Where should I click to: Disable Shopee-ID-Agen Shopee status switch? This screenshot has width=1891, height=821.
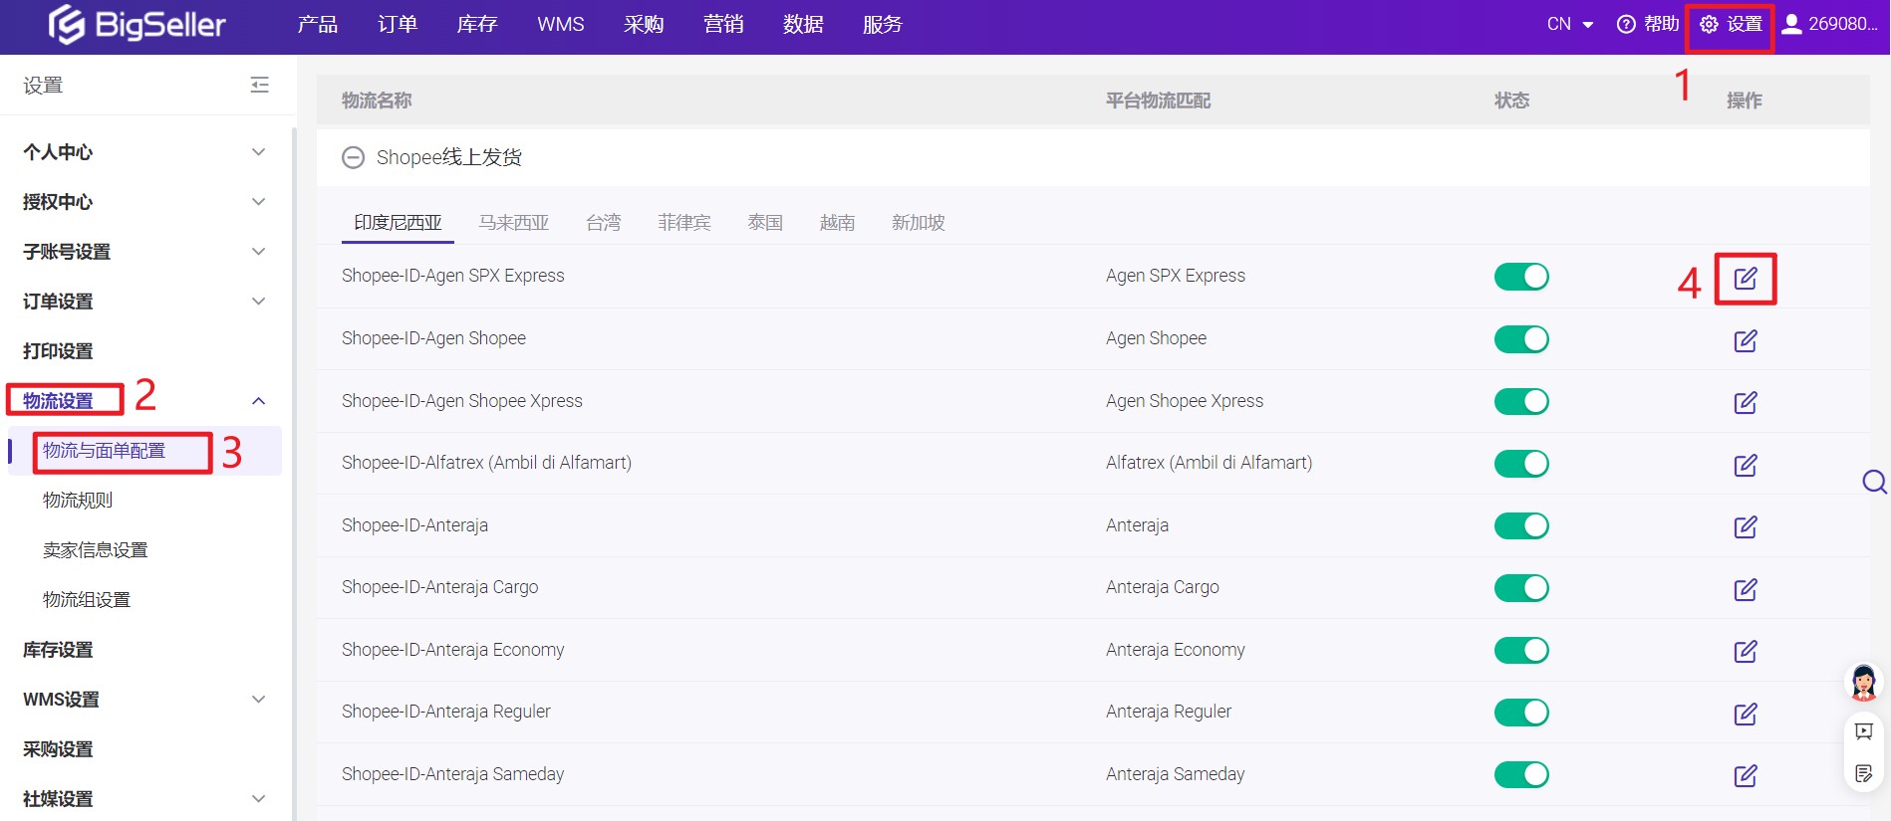[x=1521, y=339]
